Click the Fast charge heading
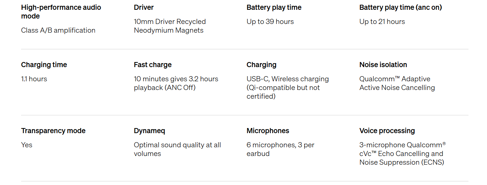 (x=153, y=65)
